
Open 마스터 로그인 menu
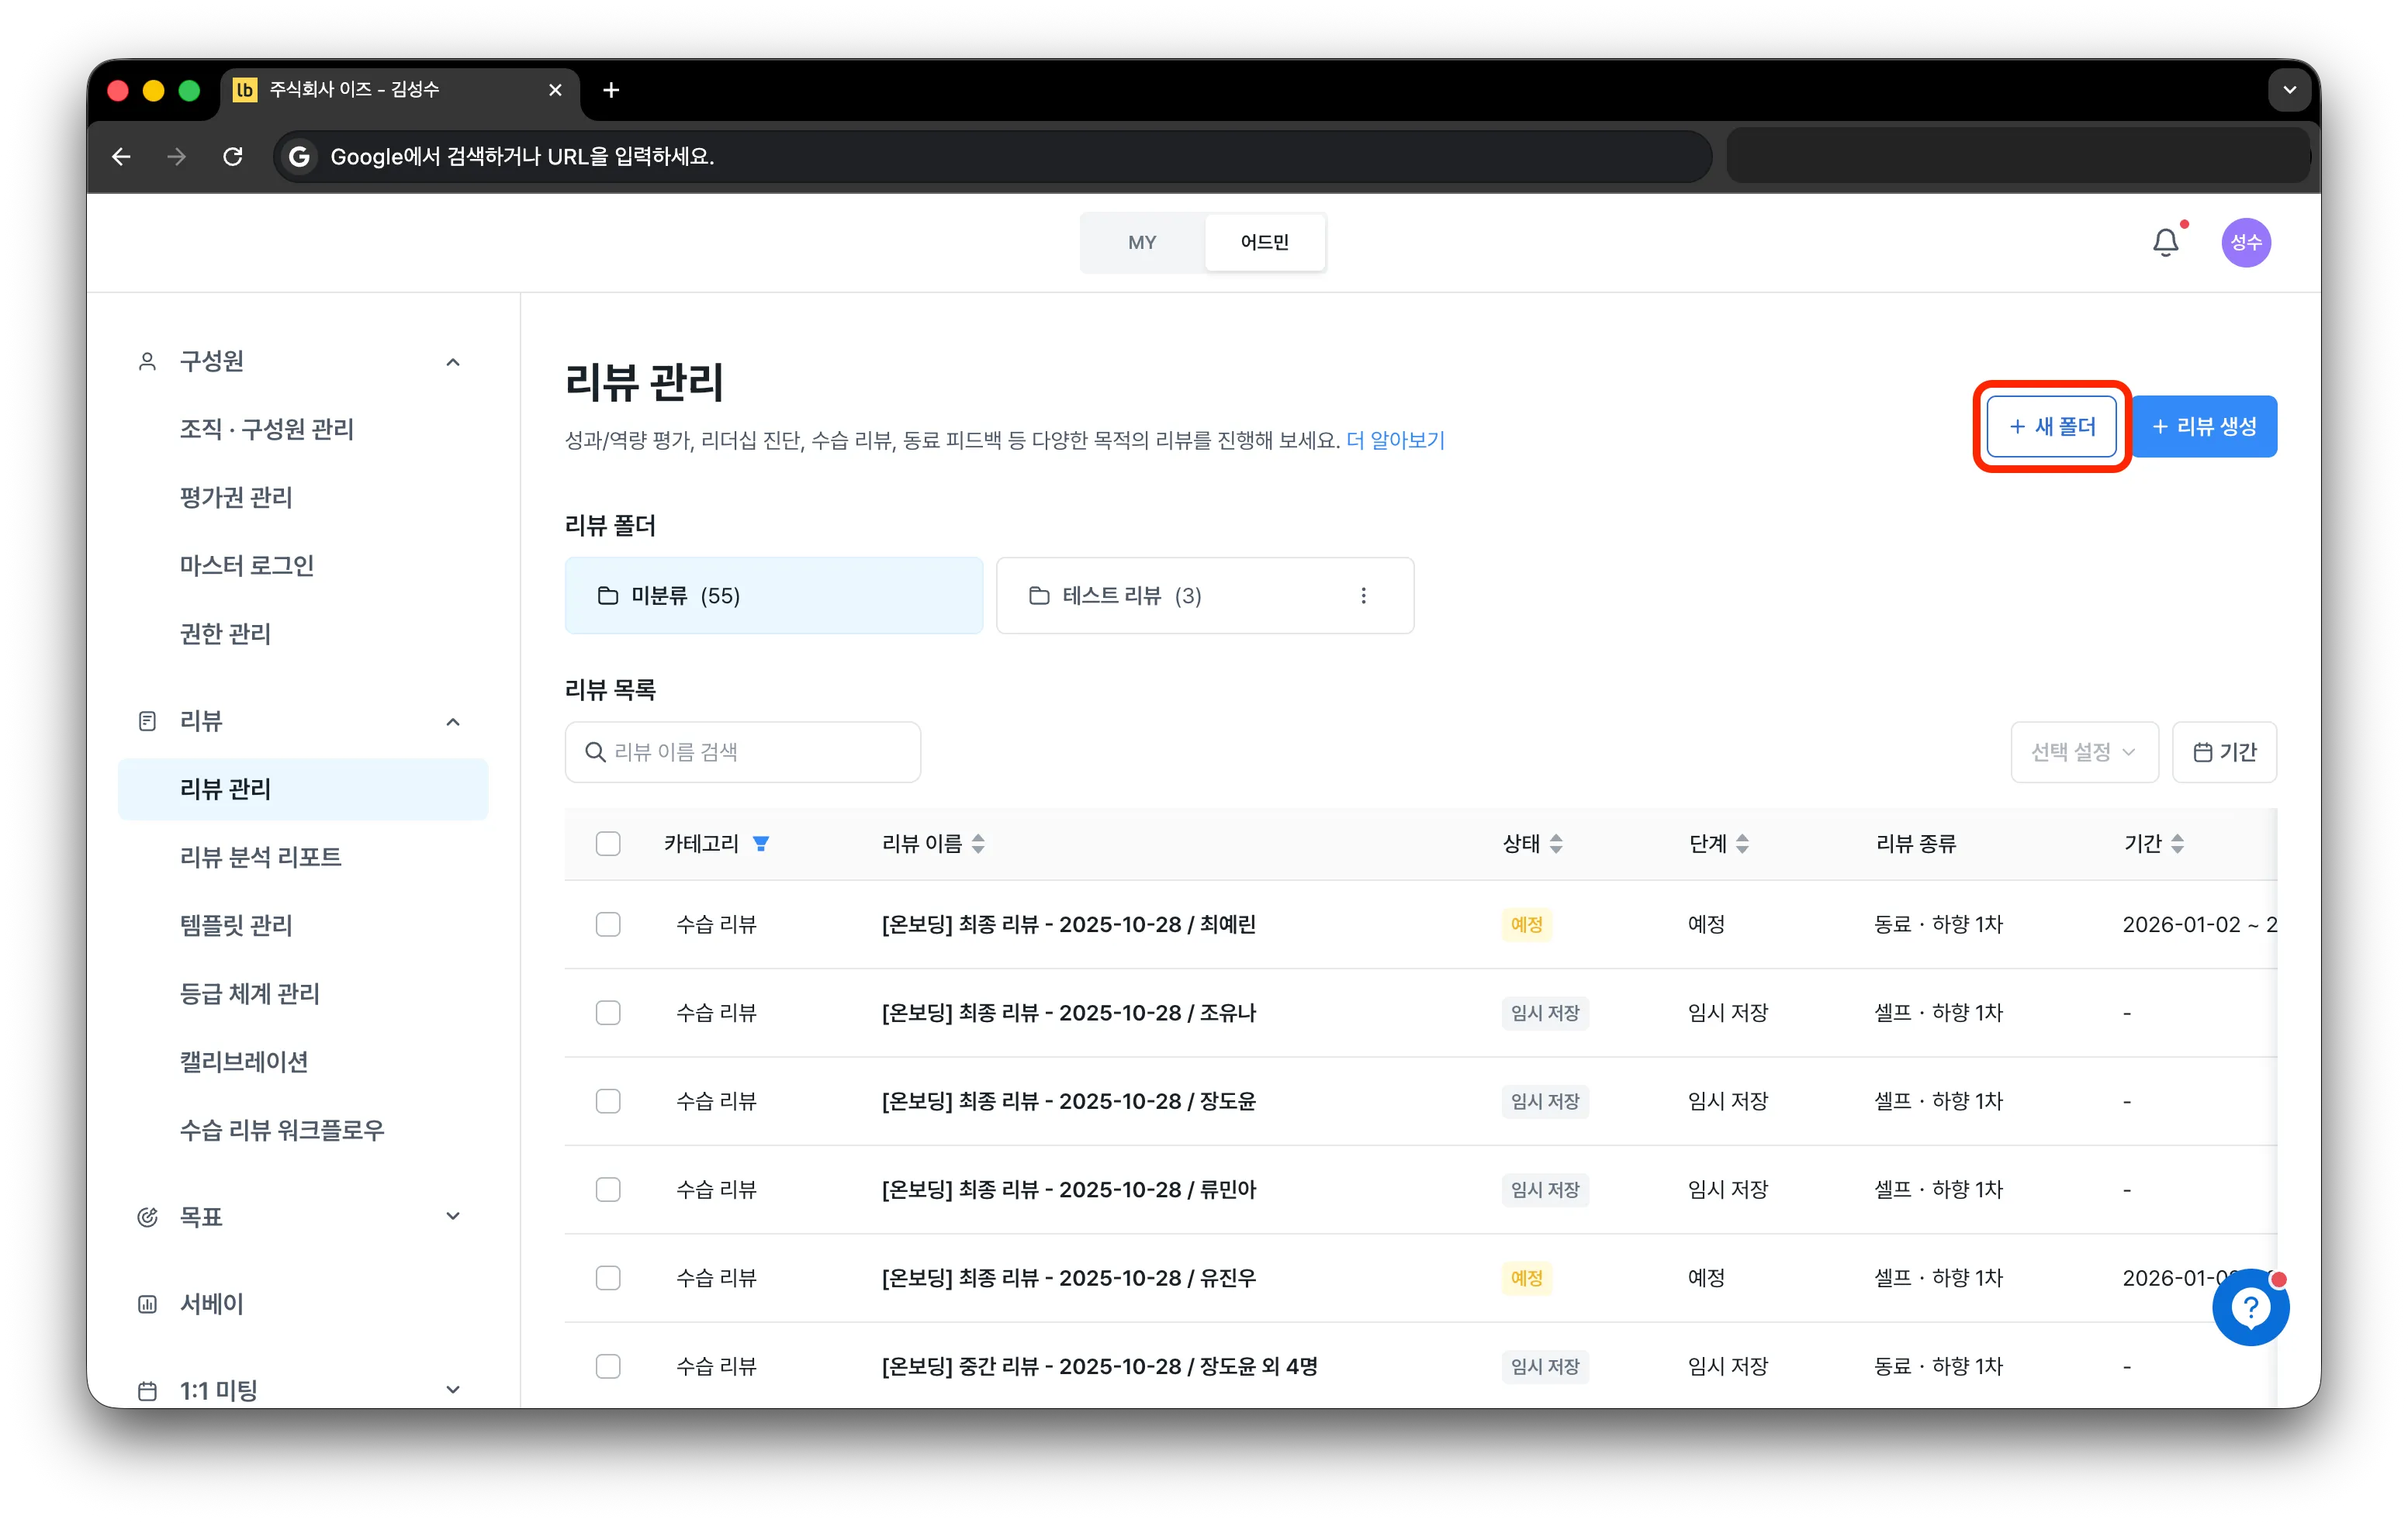(x=247, y=565)
